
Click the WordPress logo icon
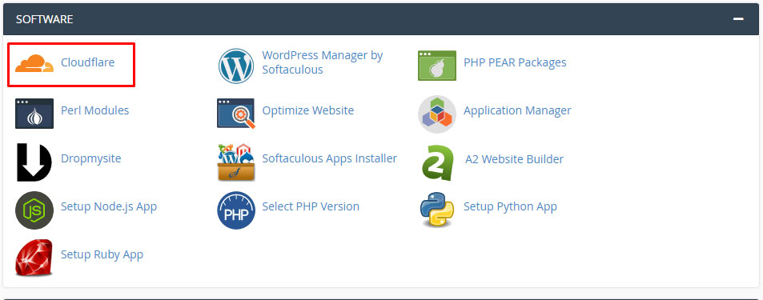(x=236, y=66)
